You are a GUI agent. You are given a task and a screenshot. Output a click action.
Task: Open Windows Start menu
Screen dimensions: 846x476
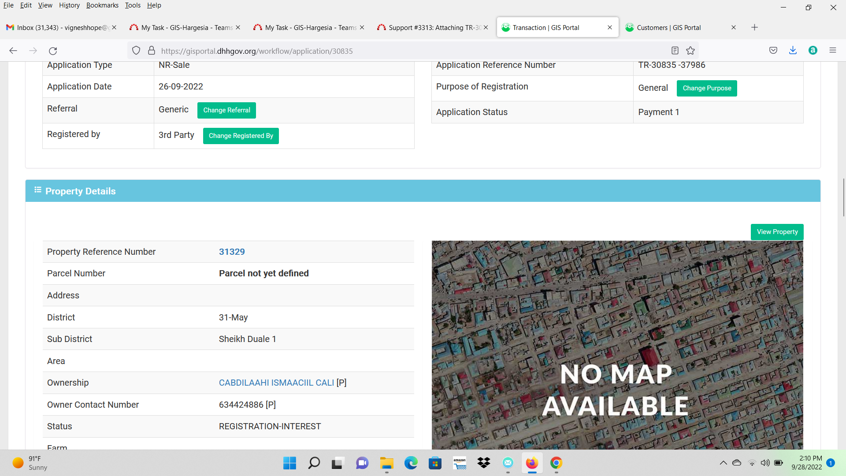289,463
